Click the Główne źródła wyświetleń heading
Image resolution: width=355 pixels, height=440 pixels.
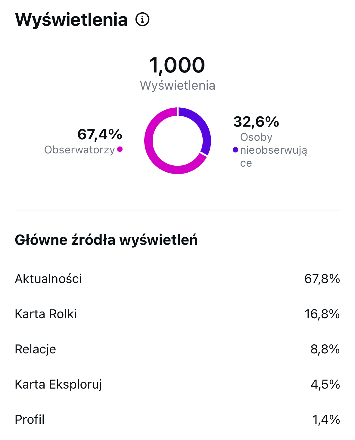106,240
